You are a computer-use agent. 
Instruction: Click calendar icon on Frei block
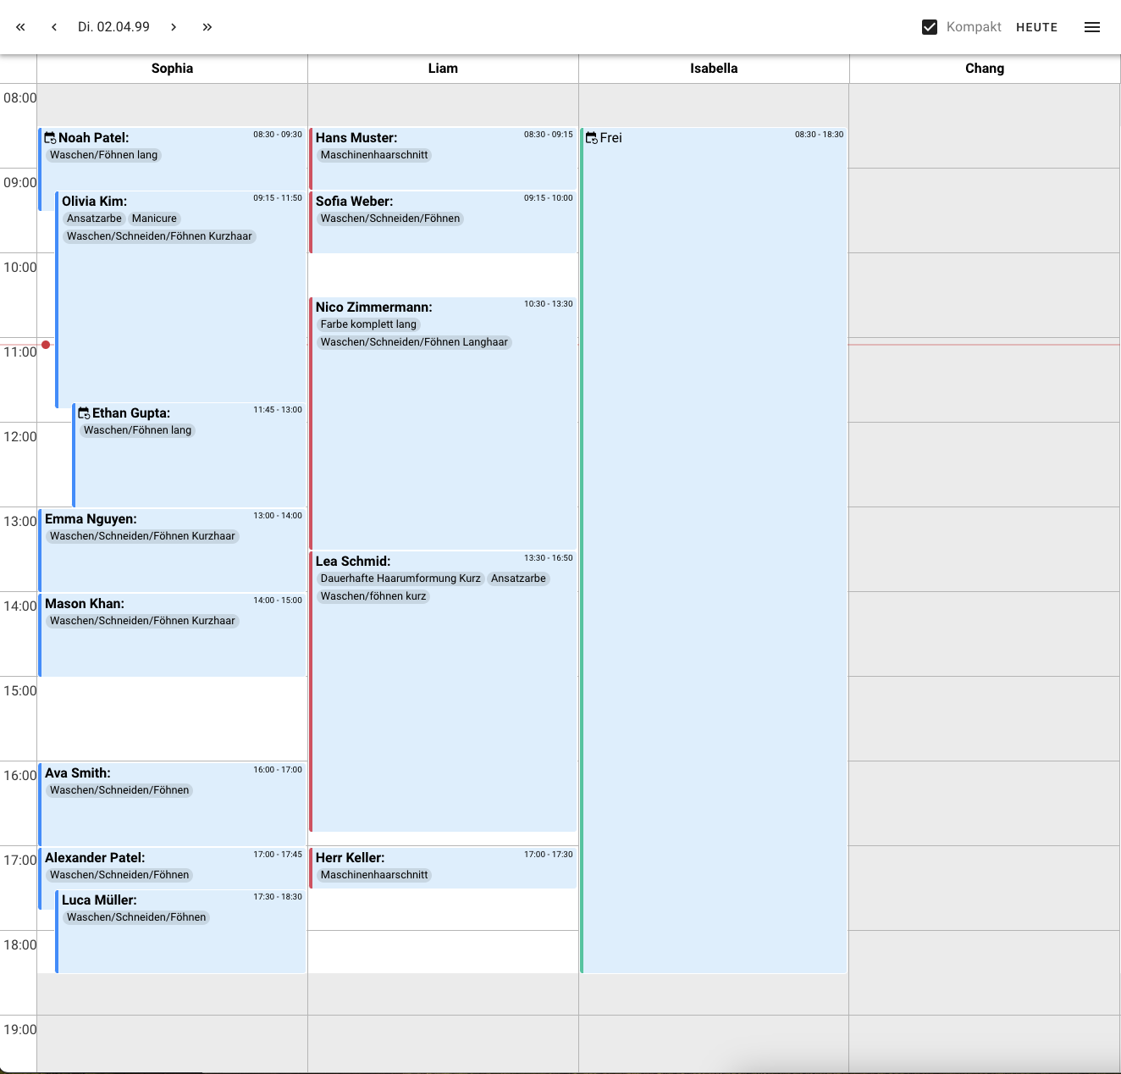coord(592,138)
